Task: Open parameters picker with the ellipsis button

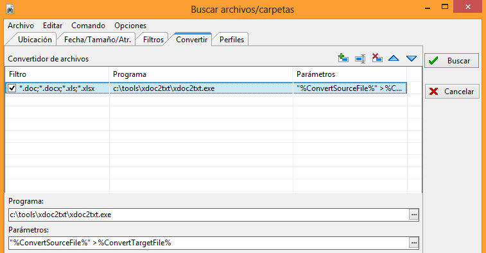Action: [x=414, y=243]
